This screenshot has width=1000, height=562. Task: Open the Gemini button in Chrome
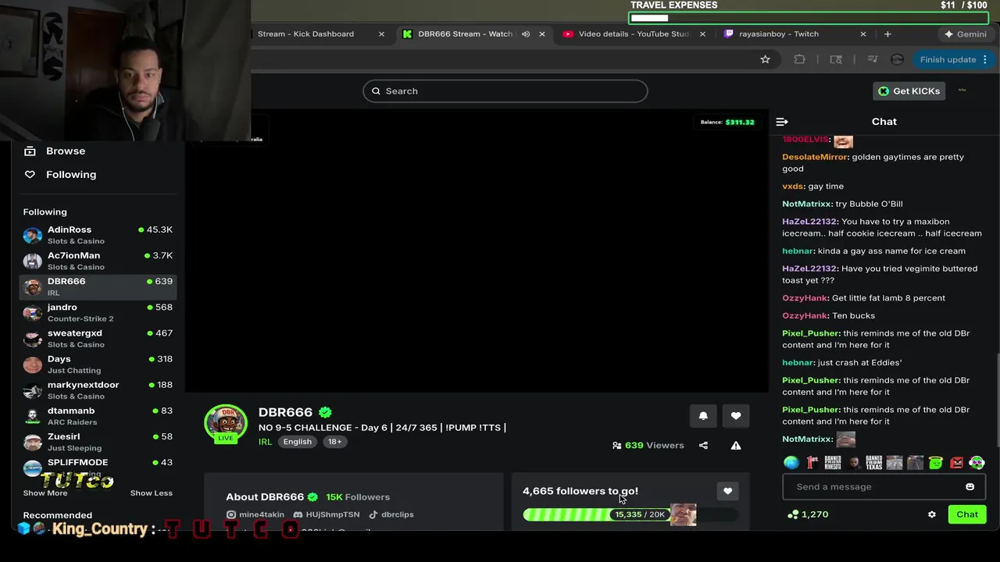pyautogui.click(x=966, y=34)
